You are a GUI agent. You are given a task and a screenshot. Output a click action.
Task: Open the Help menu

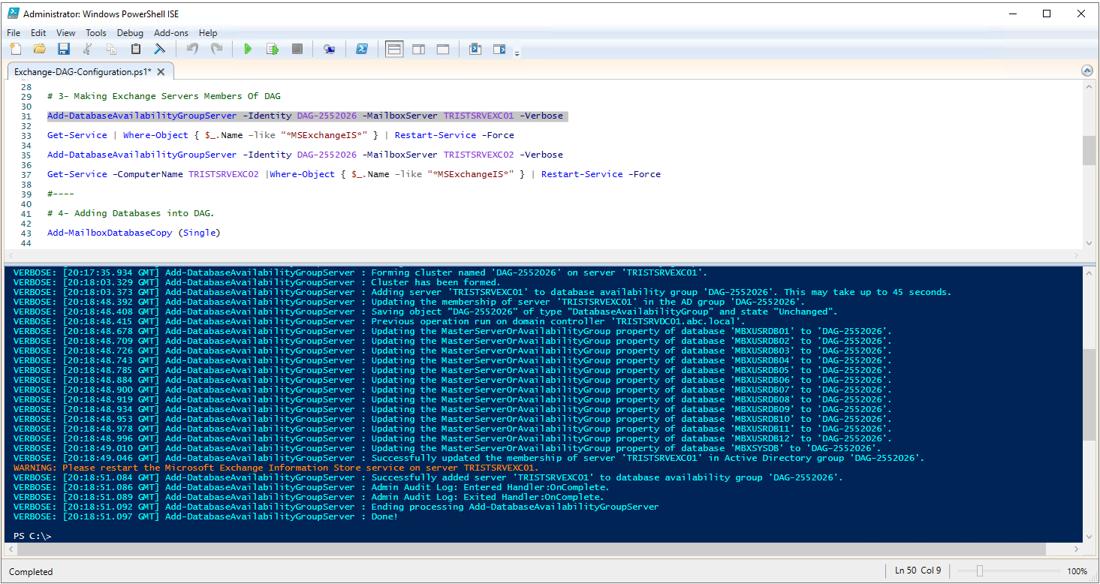point(208,32)
